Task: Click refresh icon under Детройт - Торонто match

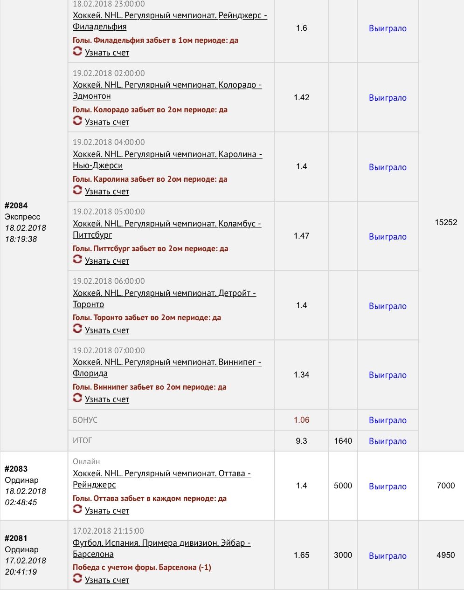Action: pyautogui.click(x=77, y=329)
